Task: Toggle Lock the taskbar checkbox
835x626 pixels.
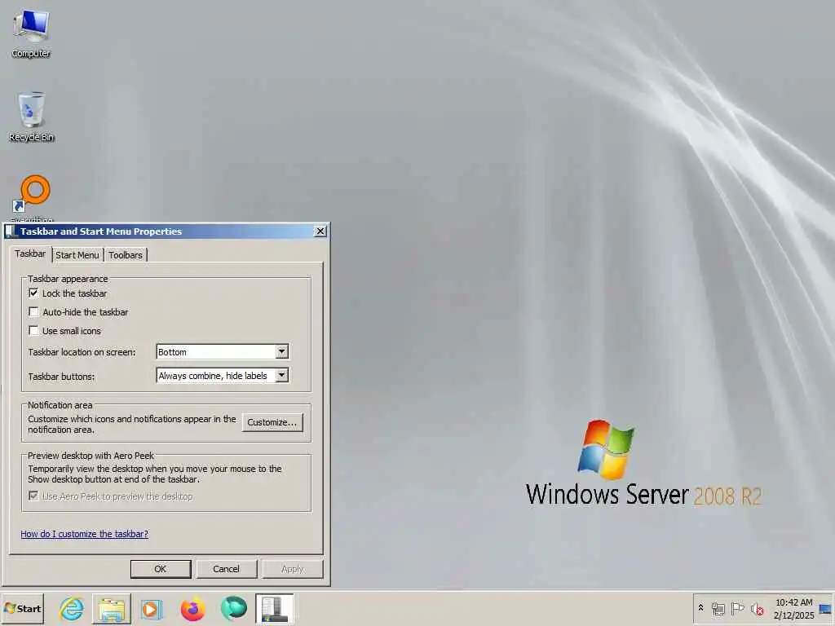Action: pos(33,293)
